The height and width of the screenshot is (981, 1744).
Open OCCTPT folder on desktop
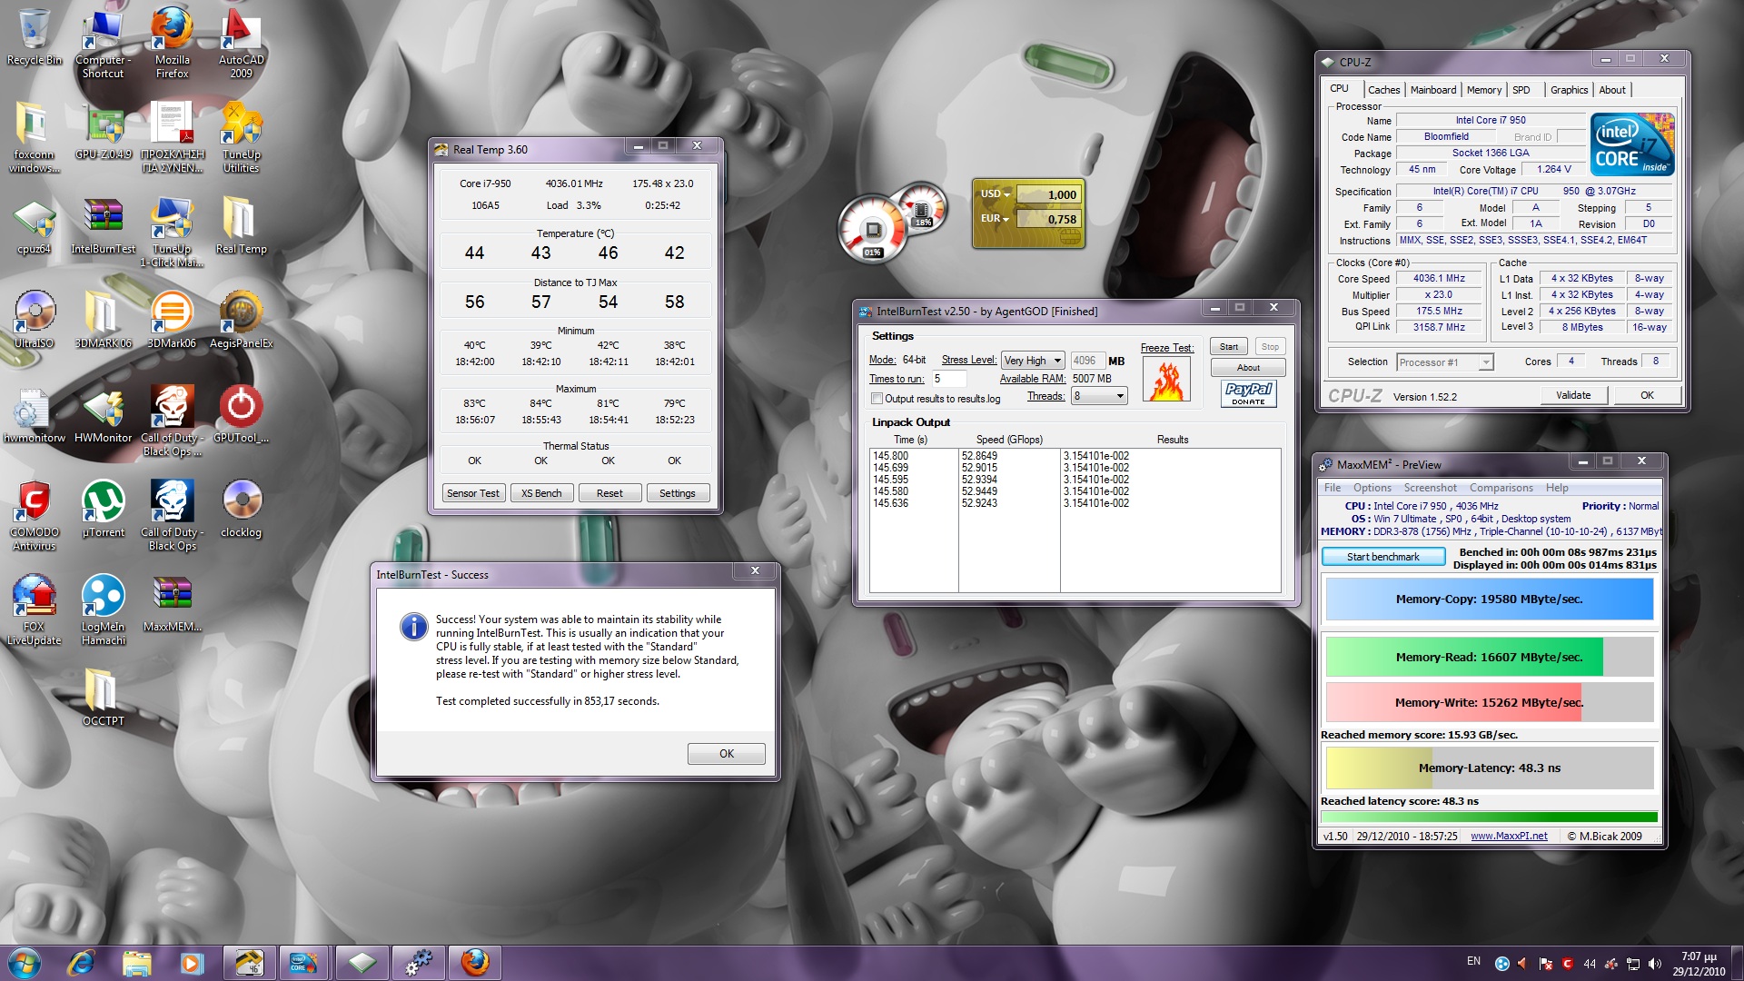(103, 699)
